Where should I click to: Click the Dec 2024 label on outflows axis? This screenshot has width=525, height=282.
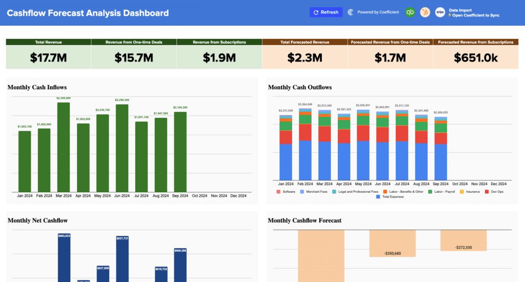coord(498,184)
